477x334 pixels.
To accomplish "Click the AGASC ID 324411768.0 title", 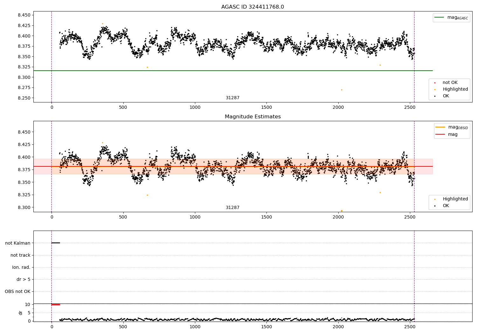I will 253,7.
